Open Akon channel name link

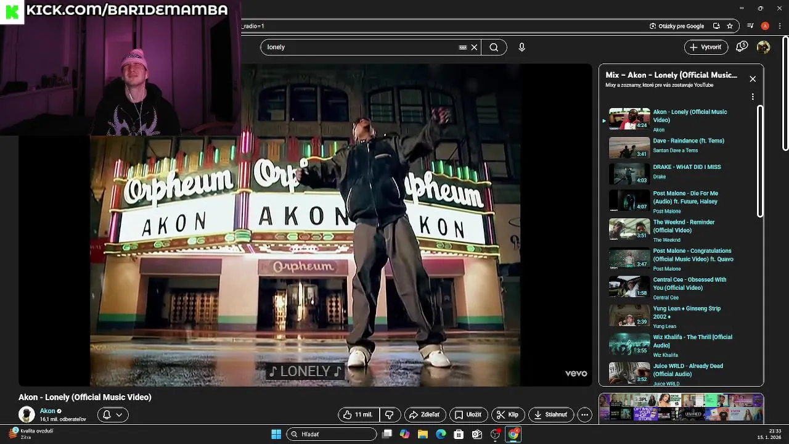click(x=47, y=411)
